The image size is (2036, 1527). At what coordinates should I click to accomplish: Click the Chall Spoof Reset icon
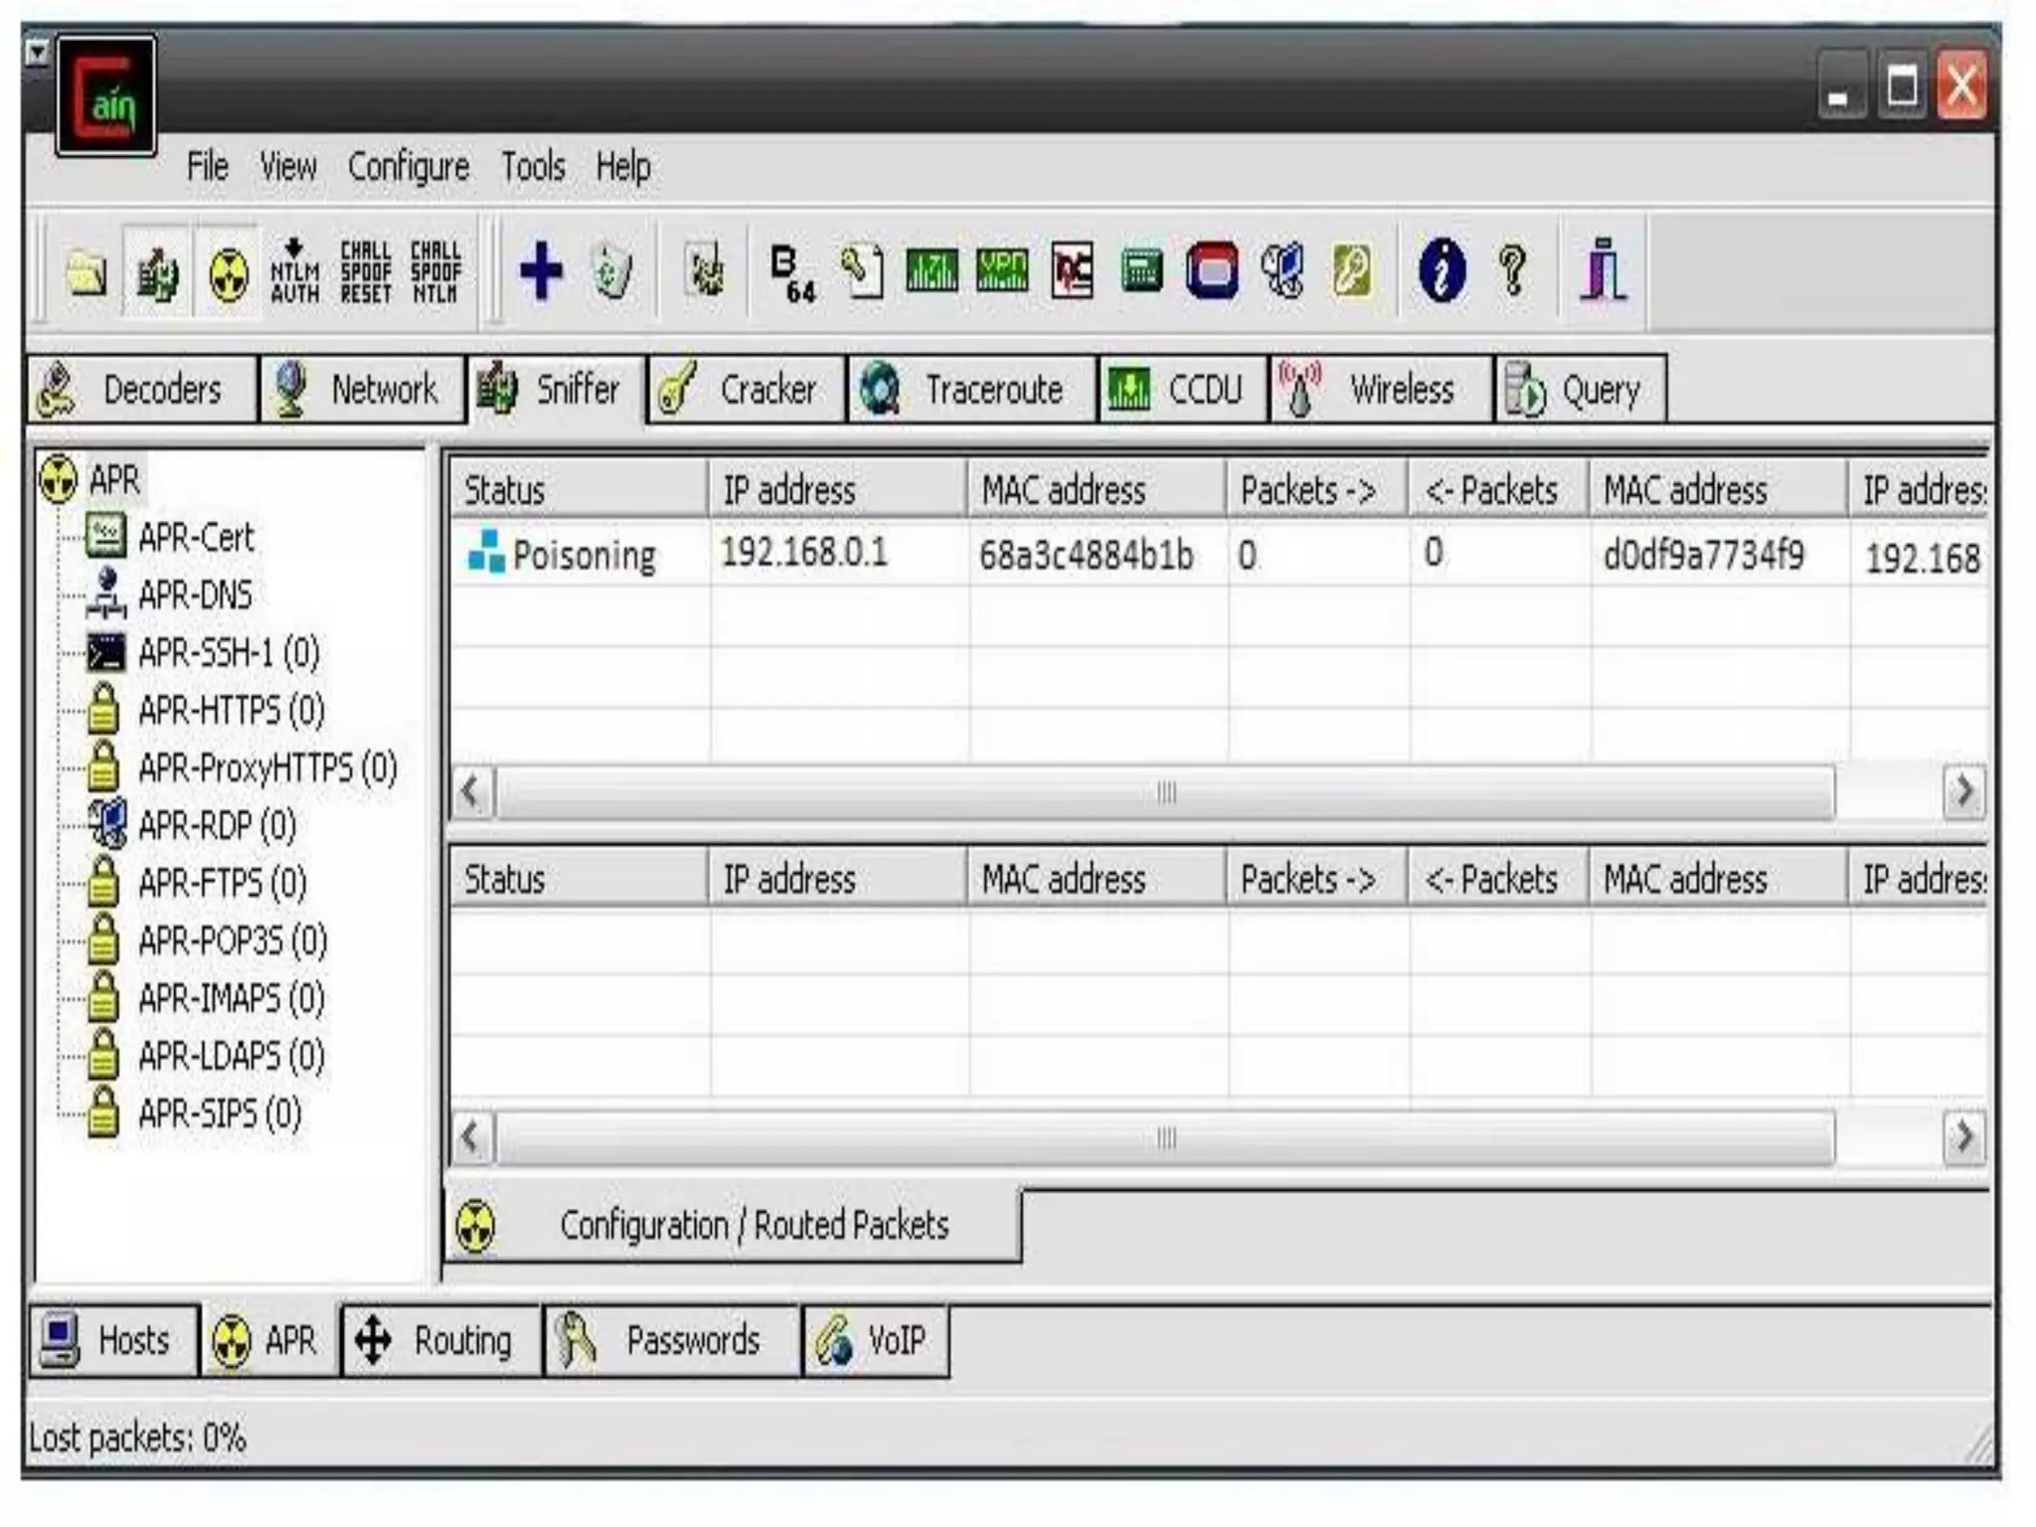coord(365,270)
